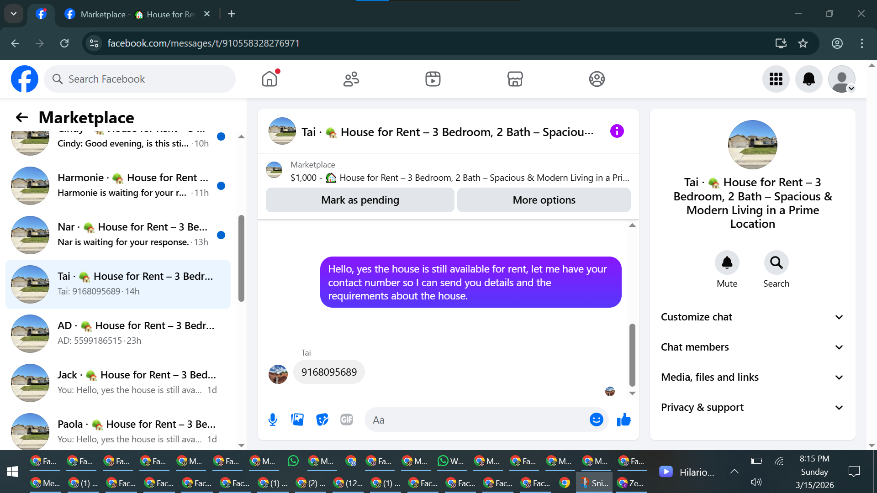
Task: Go back from Marketplace with the arrow
Action: pos(22,117)
